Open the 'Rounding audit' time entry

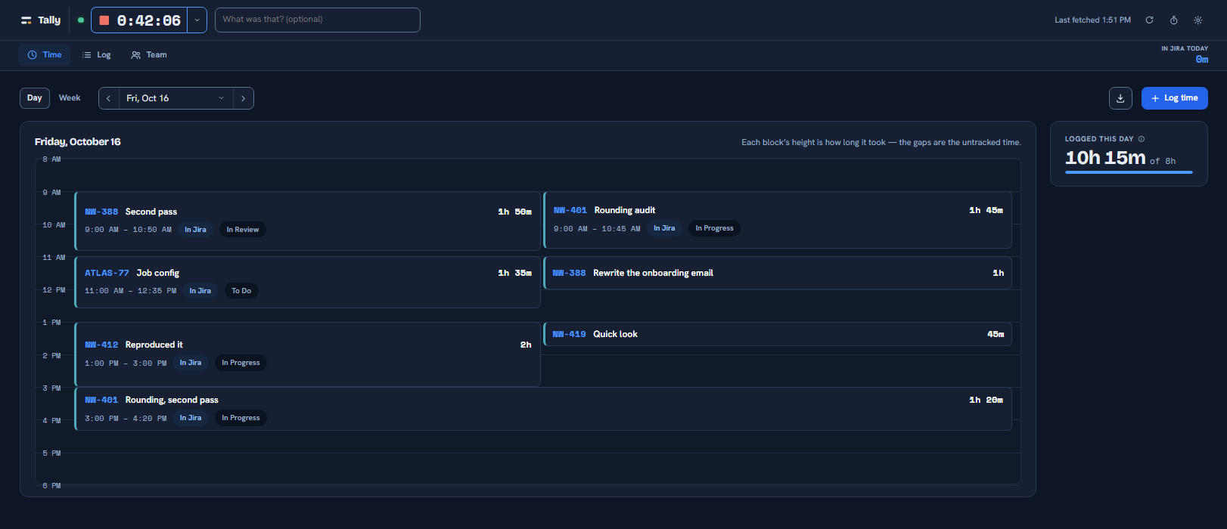coord(778,220)
